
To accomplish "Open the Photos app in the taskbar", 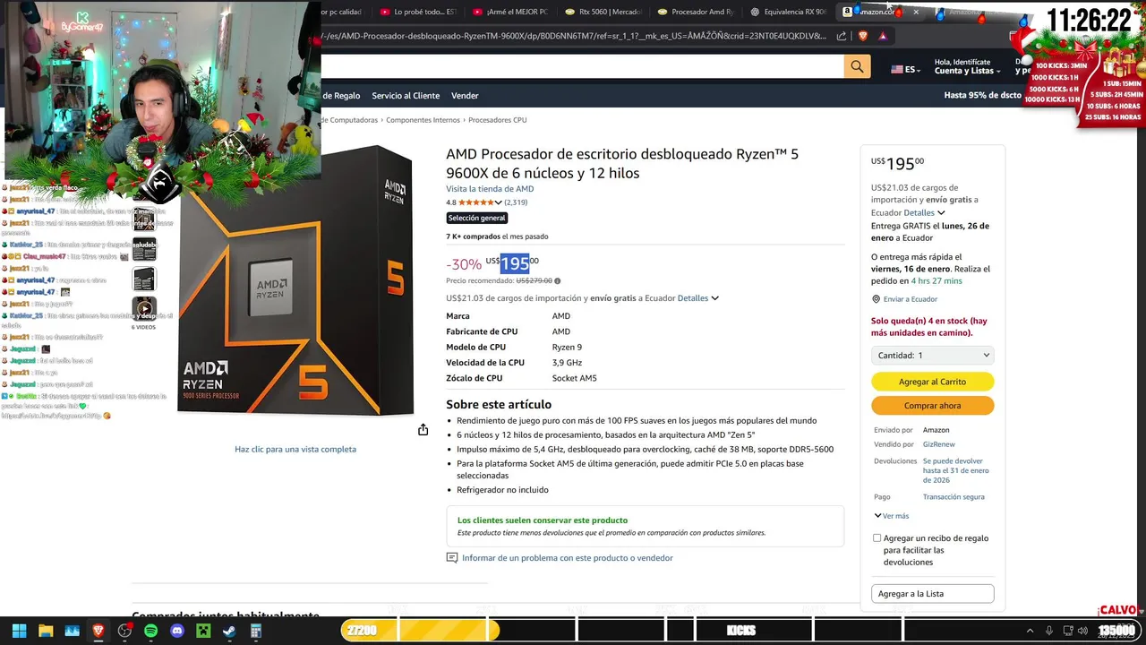I will tap(72, 631).
